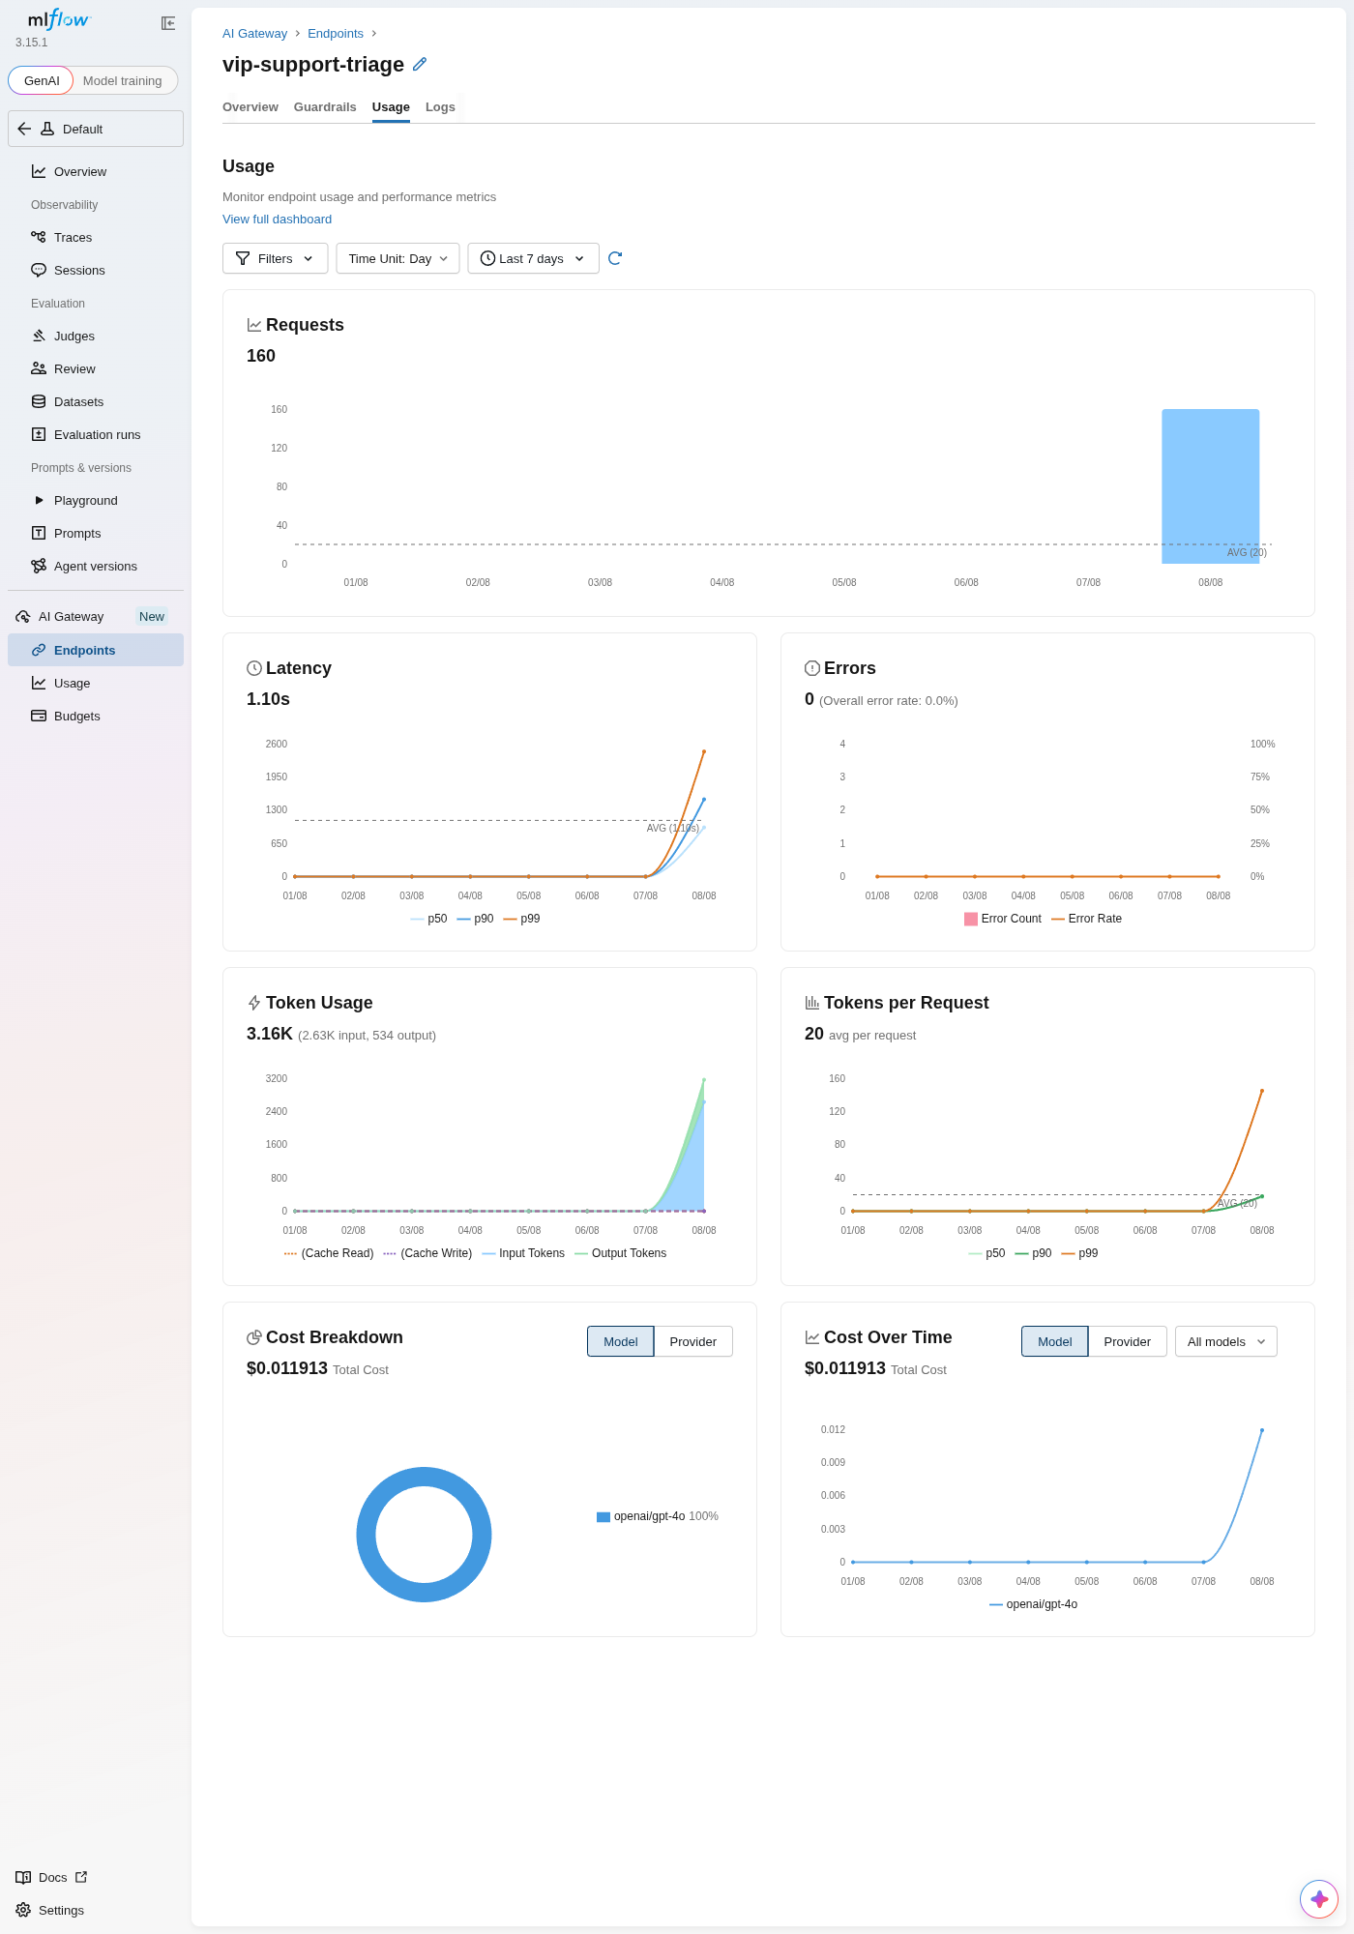Click openai/gpt-4o legend in Cost Over Time
The width and height of the screenshot is (1354, 1934).
pos(1033,1604)
